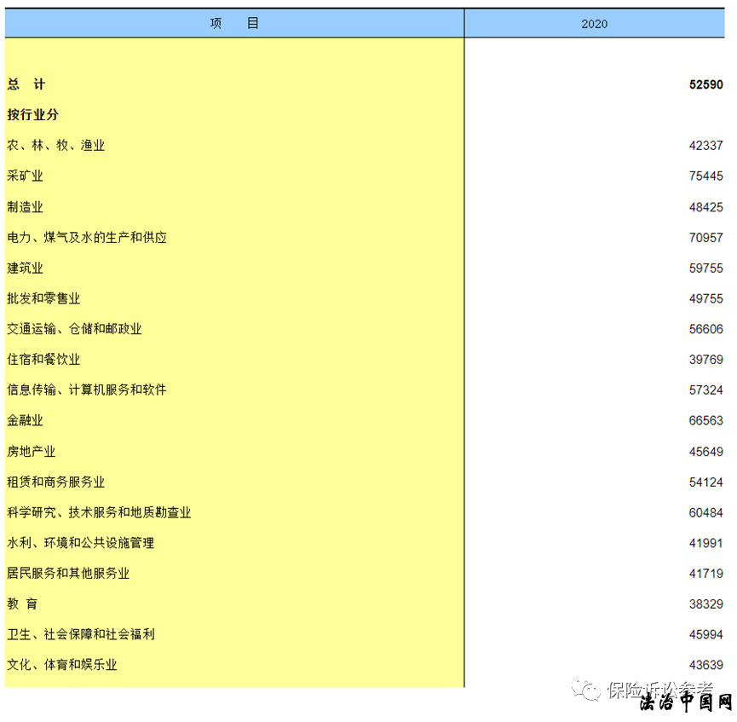Click the 项目 column header

pos(234,24)
